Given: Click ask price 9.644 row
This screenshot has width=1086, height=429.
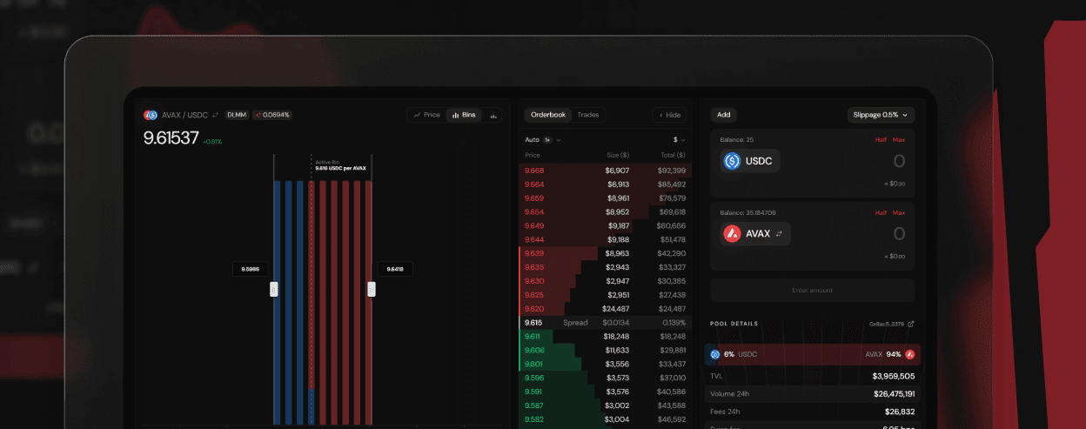Looking at the screenshot, I should [x=606, y=239].
